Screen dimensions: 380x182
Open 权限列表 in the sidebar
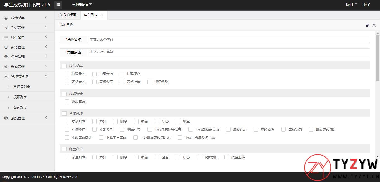click(20, 97)
